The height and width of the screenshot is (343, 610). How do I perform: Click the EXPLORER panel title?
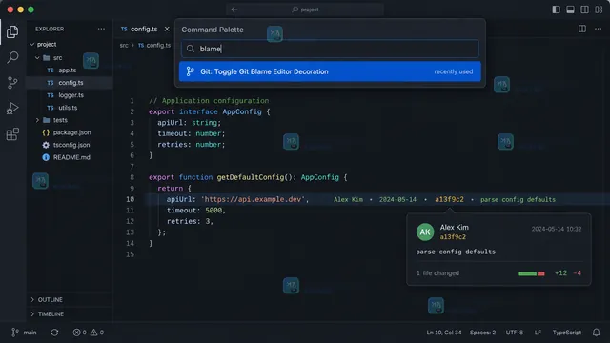click(x=50, y=29)
